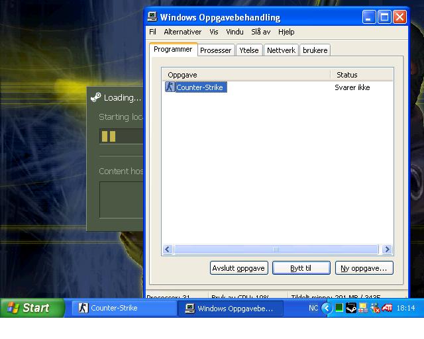Open the Alternativer menu
This screenshot has height=339, width=424.
pyautogui.click(x=183, y=32)
